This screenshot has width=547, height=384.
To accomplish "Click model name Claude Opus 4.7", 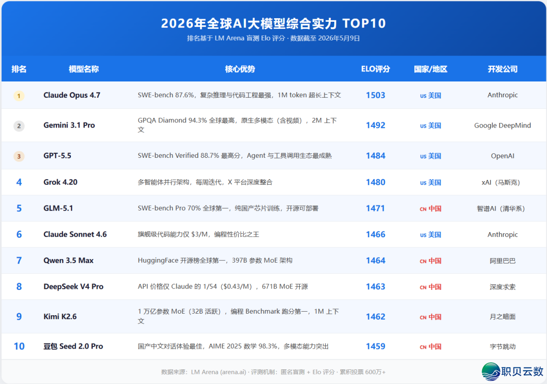I will click(x=72, y=95).
